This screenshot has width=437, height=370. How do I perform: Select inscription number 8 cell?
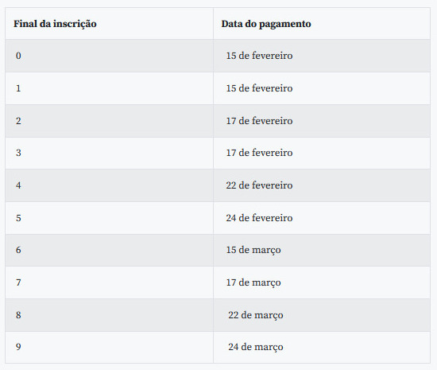tap(110, 315)
